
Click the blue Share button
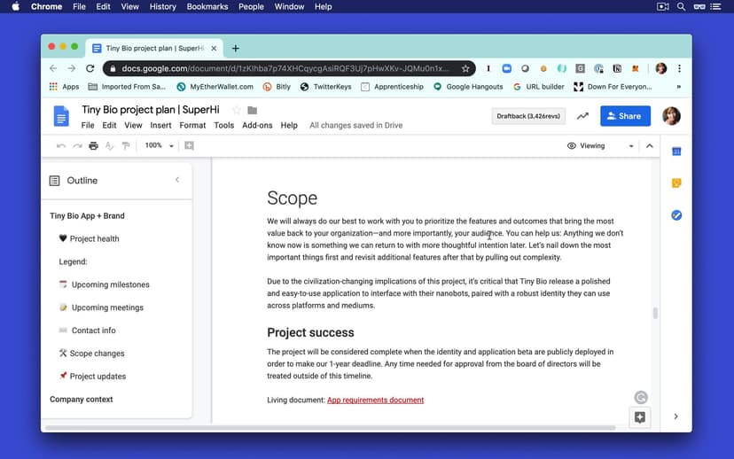click(x=625, y=116)
